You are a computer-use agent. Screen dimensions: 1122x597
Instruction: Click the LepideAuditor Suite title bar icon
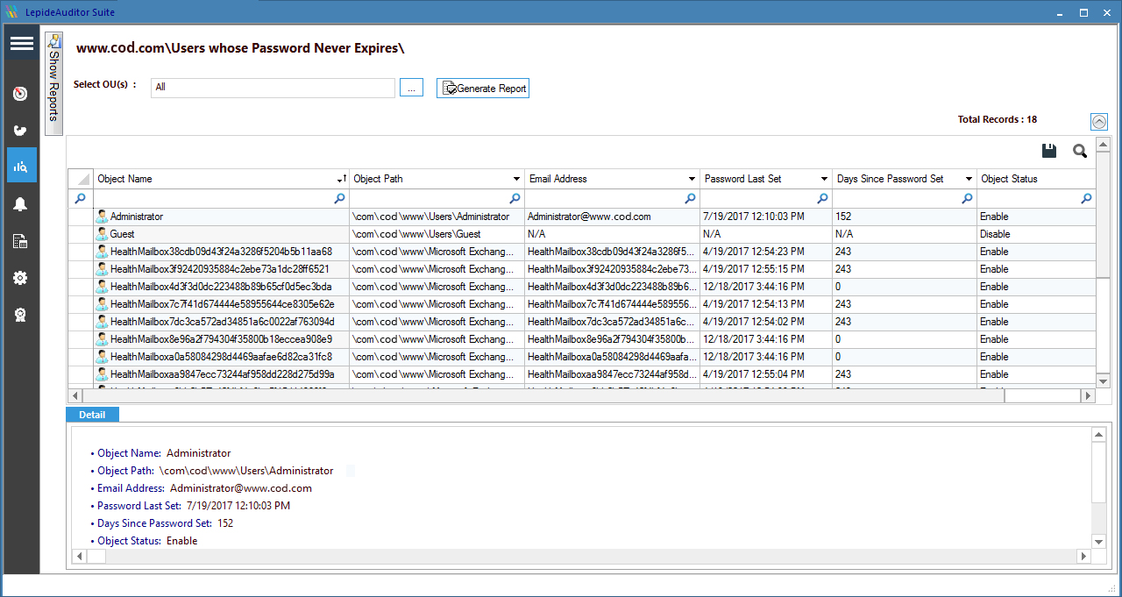point(11,11)
